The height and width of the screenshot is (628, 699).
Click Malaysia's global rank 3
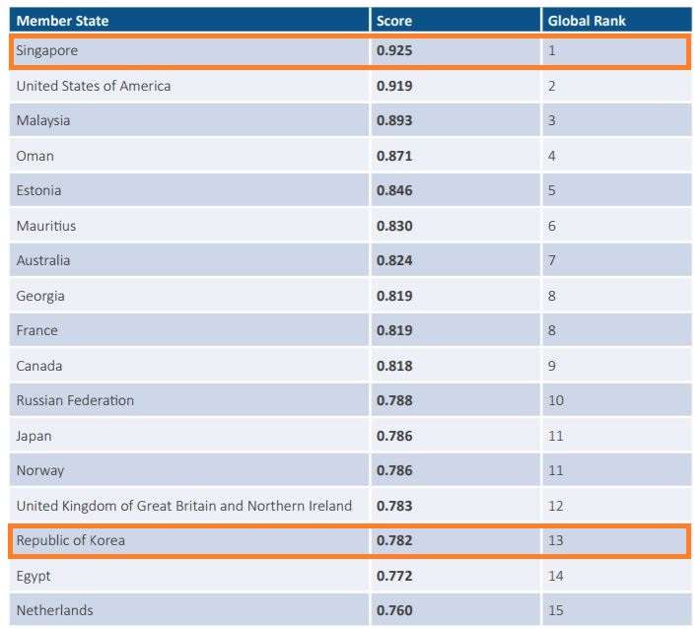click(x=552, y=120)
